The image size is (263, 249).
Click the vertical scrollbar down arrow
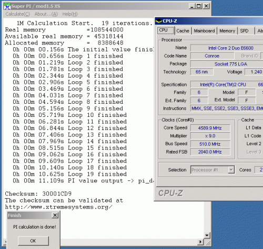pyautogui.click(x=207, y=235)
